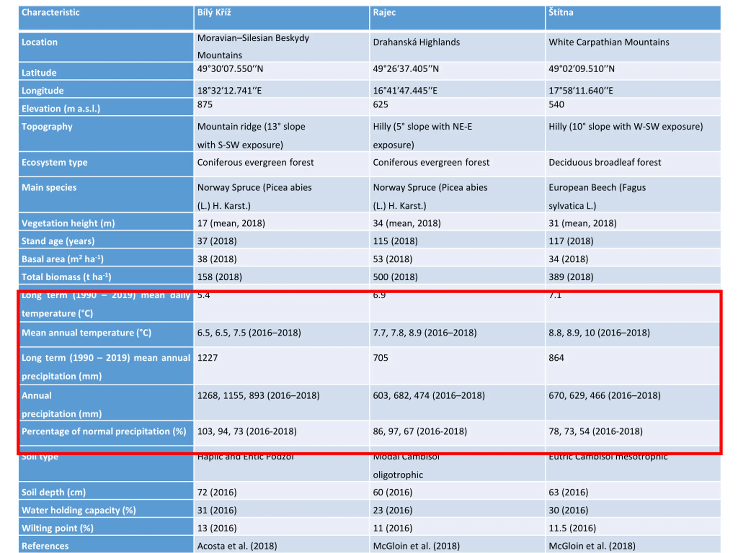Click the 'Latitude' row label

click(106, 71)
